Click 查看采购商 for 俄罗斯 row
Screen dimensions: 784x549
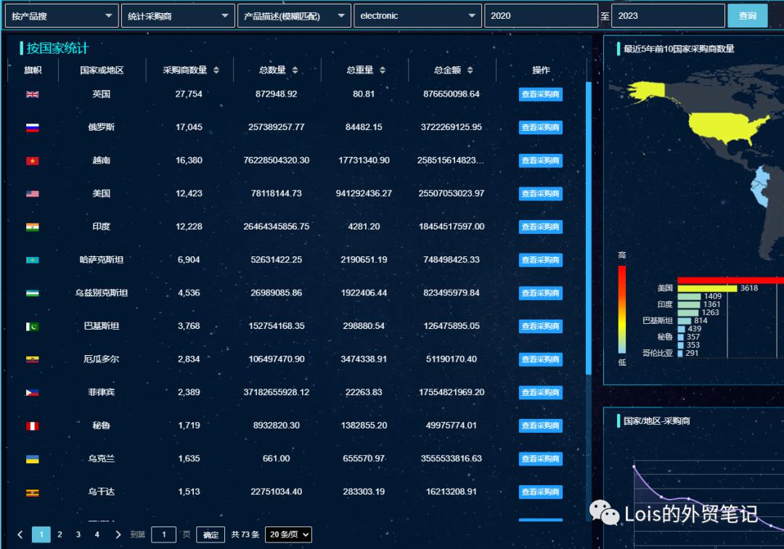540,128
